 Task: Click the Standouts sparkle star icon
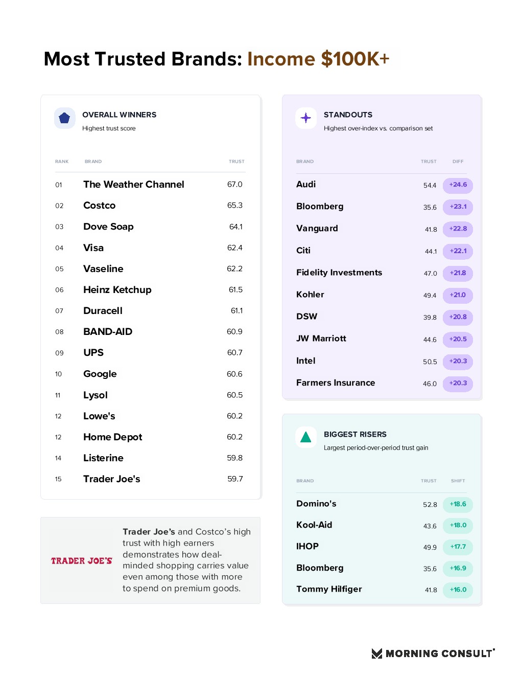tap(306, 118)
